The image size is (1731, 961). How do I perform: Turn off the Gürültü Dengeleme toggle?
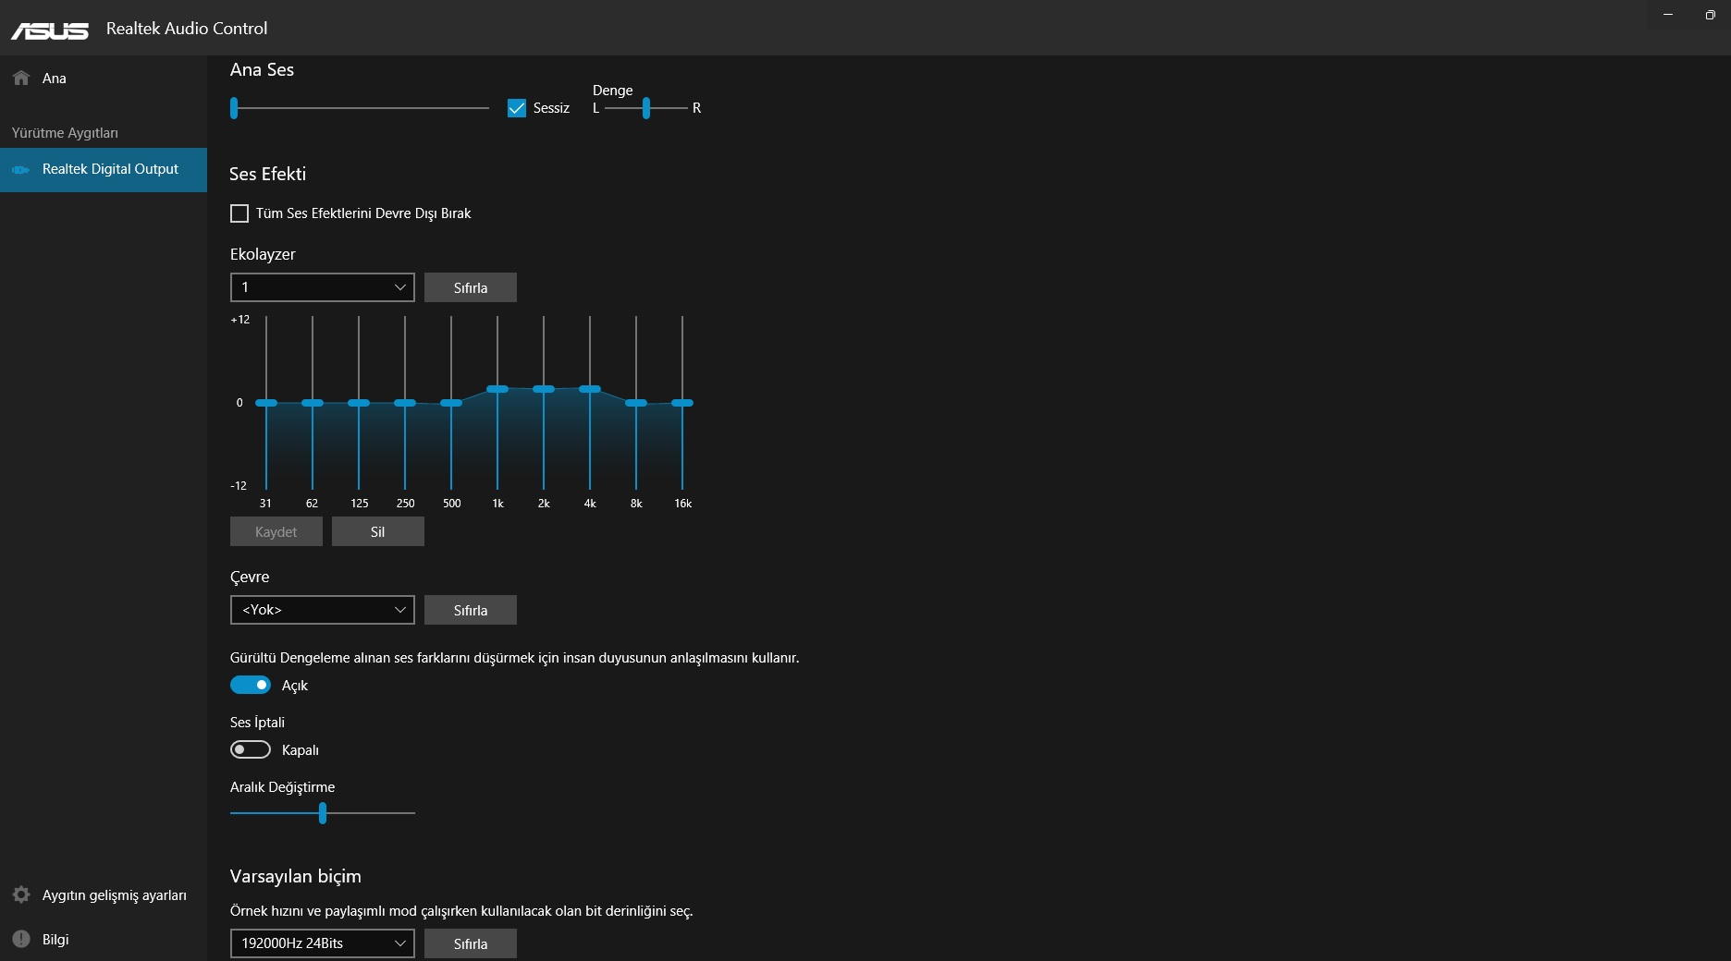(251, 685)
